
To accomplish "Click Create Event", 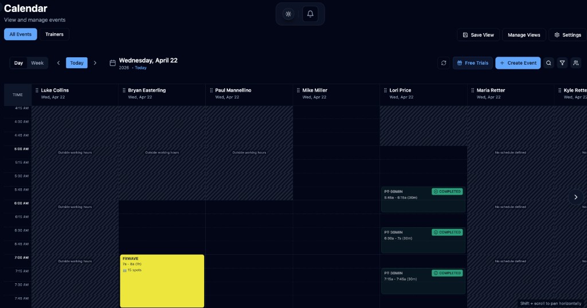I will point(518,63).
